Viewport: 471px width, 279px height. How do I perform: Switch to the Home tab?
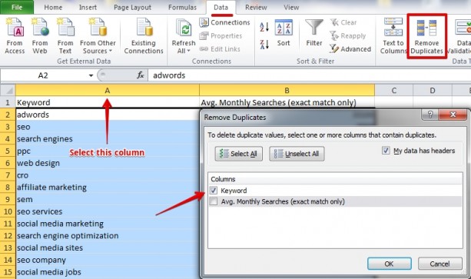click(x=53, y=7)
